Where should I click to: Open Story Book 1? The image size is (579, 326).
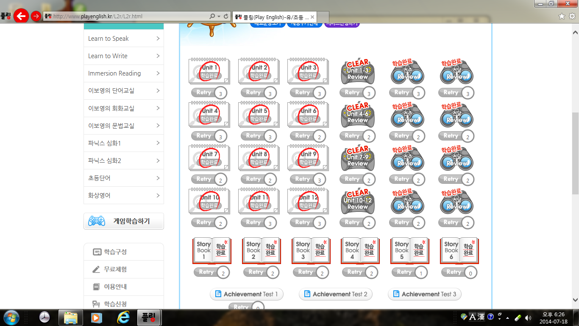(212, 250)
